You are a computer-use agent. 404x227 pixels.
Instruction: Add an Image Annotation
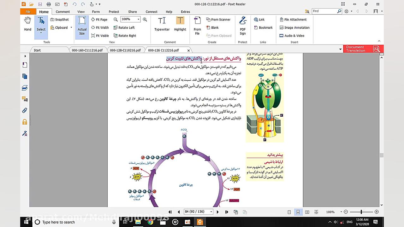click(x=294, y=27)
